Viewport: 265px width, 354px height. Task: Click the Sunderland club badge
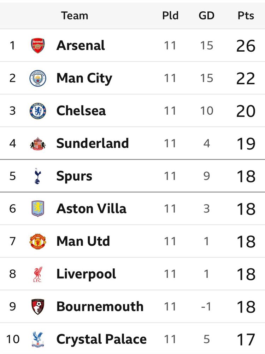38,144
